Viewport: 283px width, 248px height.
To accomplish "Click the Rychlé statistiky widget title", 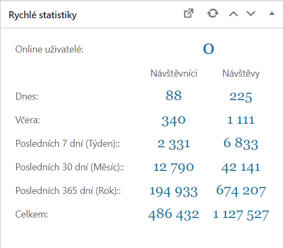I will pos(43,15).
